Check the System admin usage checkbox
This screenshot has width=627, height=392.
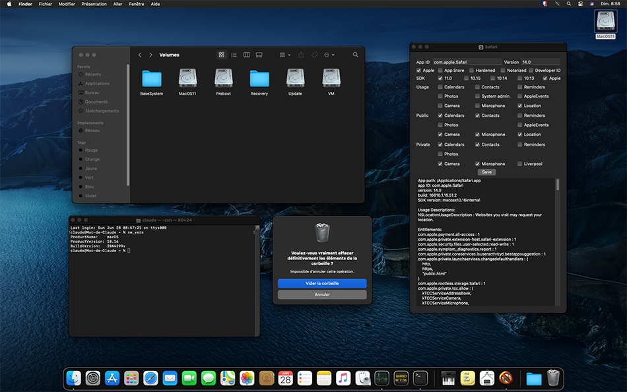477,96
